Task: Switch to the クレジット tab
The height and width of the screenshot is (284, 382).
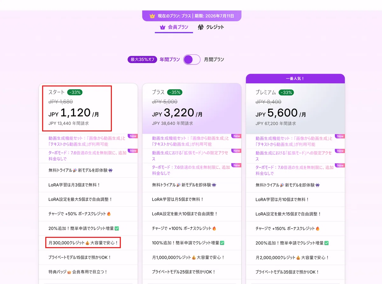Action: click(x=211, y=27)
